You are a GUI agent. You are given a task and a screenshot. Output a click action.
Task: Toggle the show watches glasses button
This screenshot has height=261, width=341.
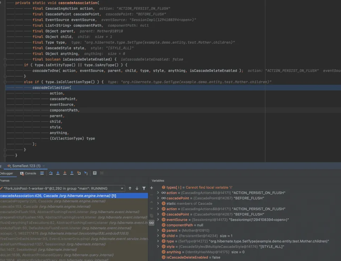point(152,223)
